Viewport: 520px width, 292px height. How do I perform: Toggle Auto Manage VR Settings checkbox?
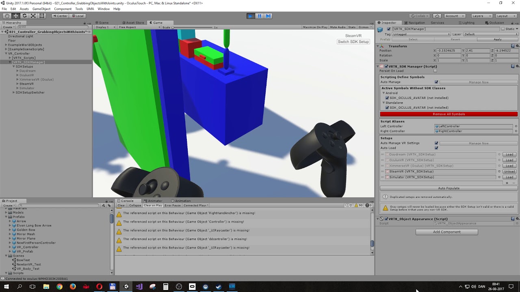point(436,143)
